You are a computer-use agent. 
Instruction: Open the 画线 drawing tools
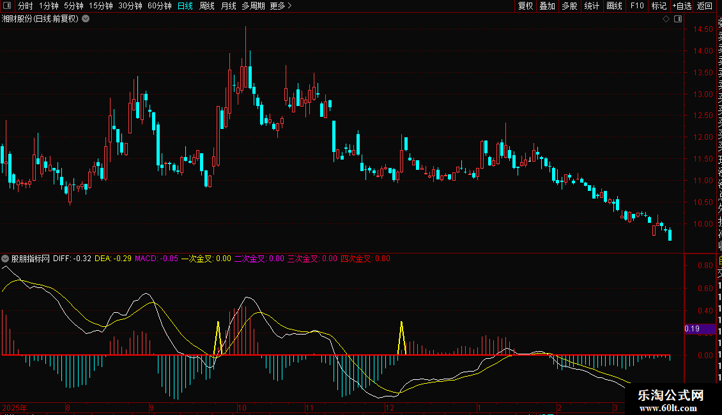(614, 6)
